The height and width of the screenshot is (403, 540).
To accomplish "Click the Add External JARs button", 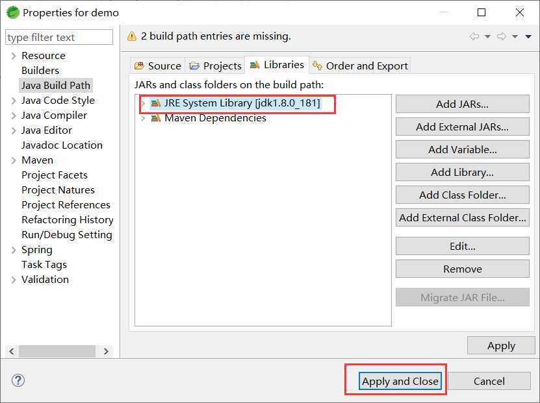I will [462, 127].
